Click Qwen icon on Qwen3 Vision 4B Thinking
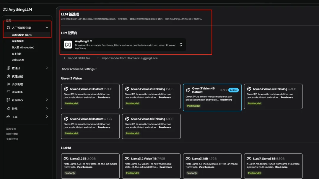Image resolution: width=319 pixels, height=179 pixels. (x=249, y=89)
